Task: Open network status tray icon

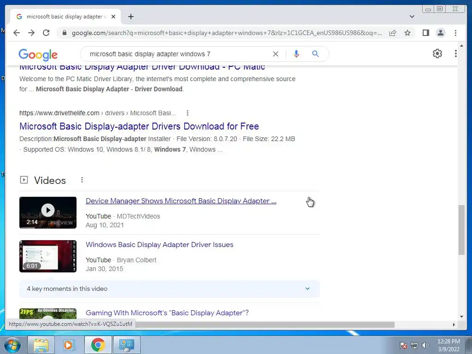Action: [414, 345]
